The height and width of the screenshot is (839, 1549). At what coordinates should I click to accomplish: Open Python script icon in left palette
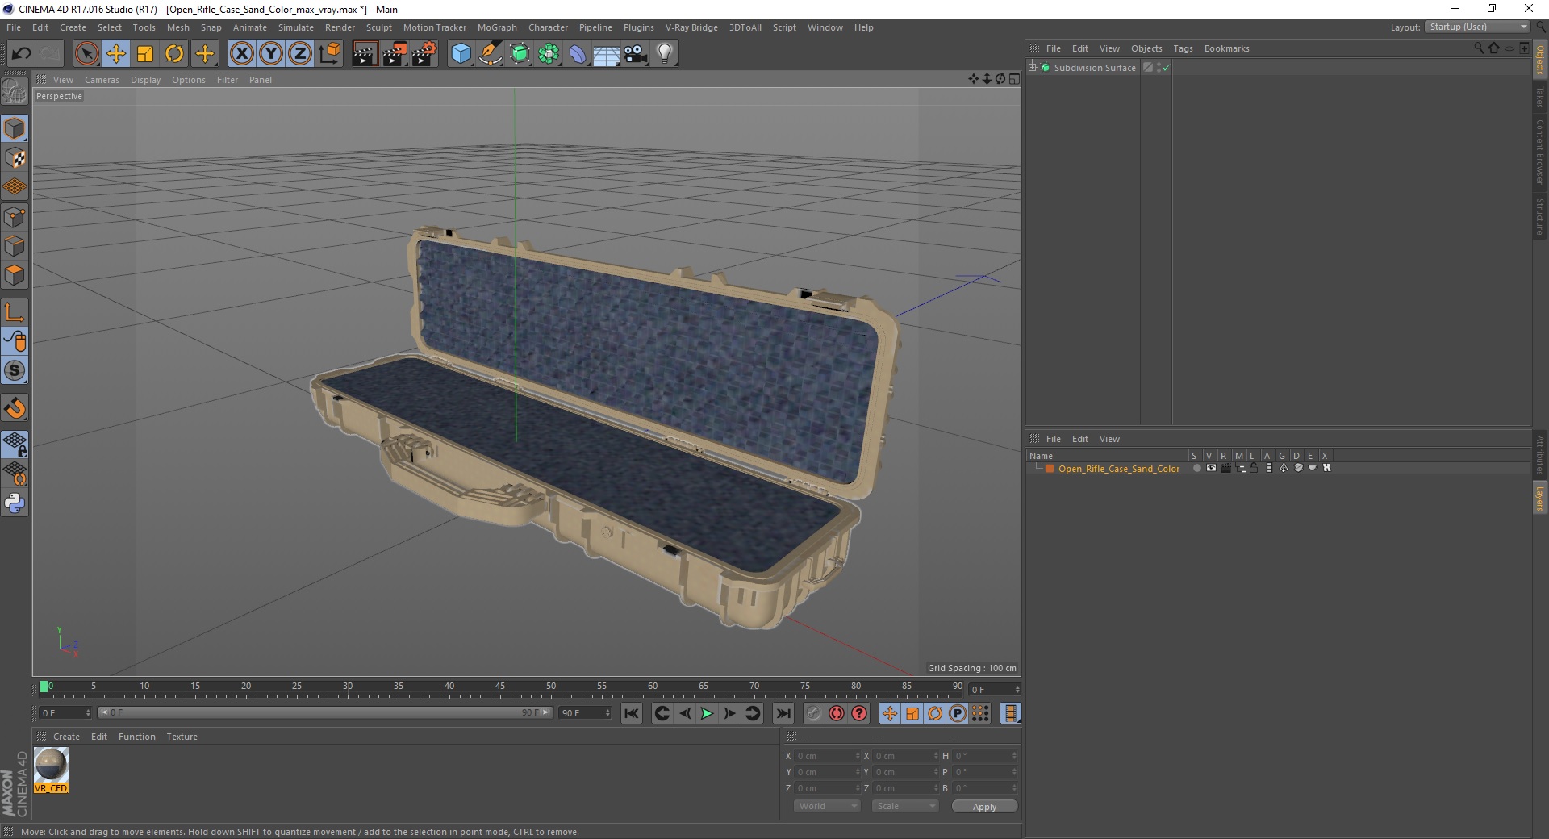tap(15, 503)
